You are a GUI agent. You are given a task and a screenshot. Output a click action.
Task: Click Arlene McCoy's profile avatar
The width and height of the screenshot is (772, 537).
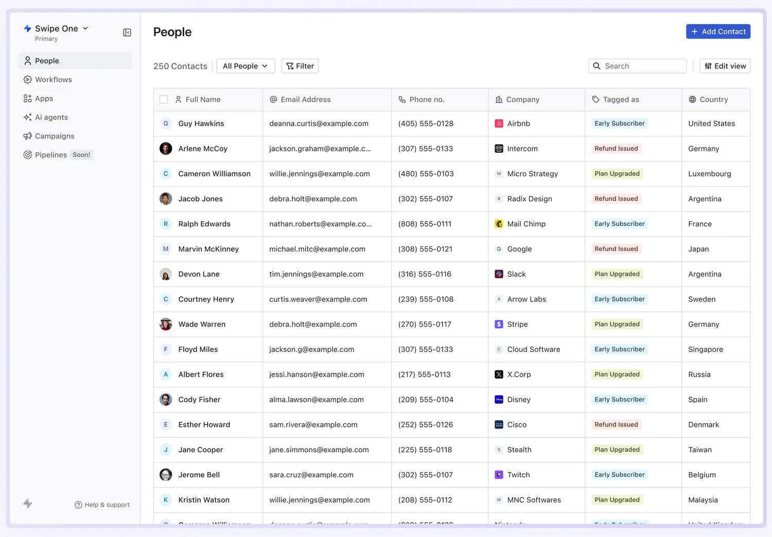pyautogui.click(x=166, y=149)
